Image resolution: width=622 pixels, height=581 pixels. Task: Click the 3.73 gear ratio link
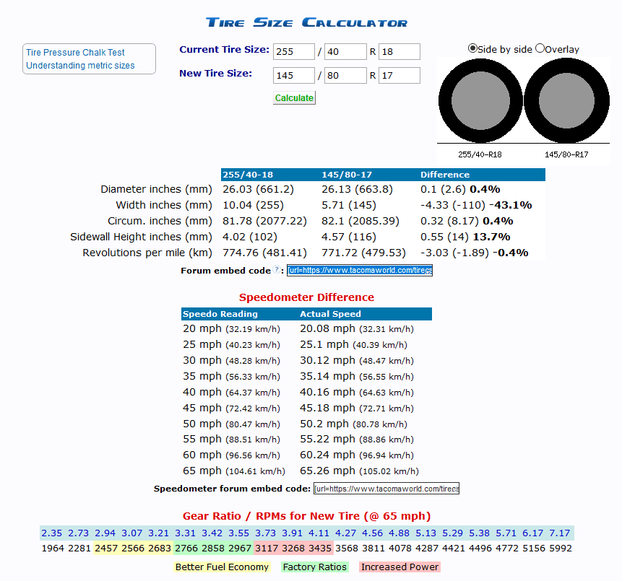pos(265,533)
